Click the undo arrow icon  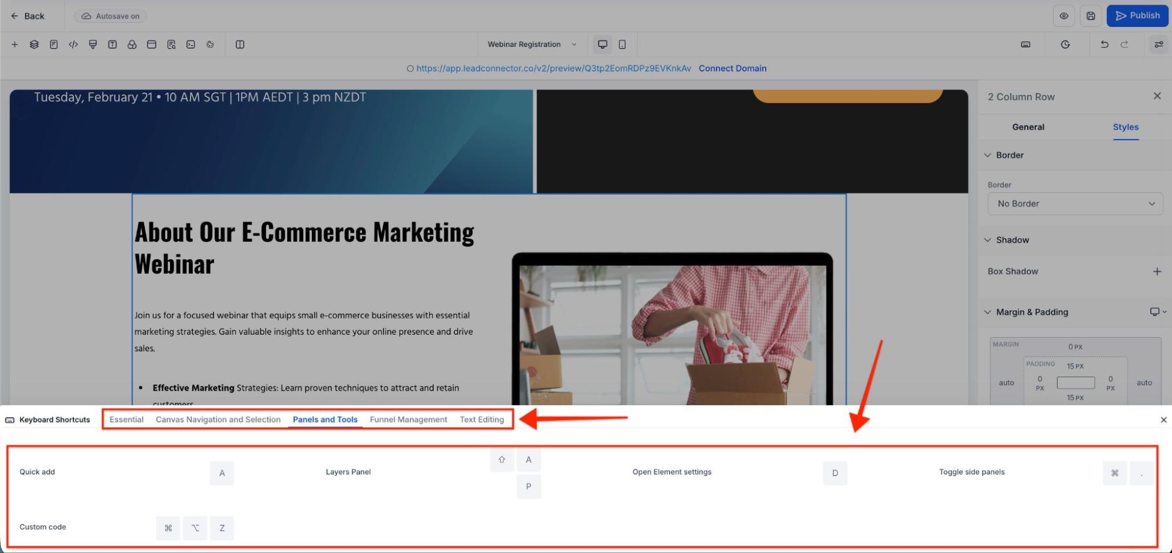coord(1105,45)
